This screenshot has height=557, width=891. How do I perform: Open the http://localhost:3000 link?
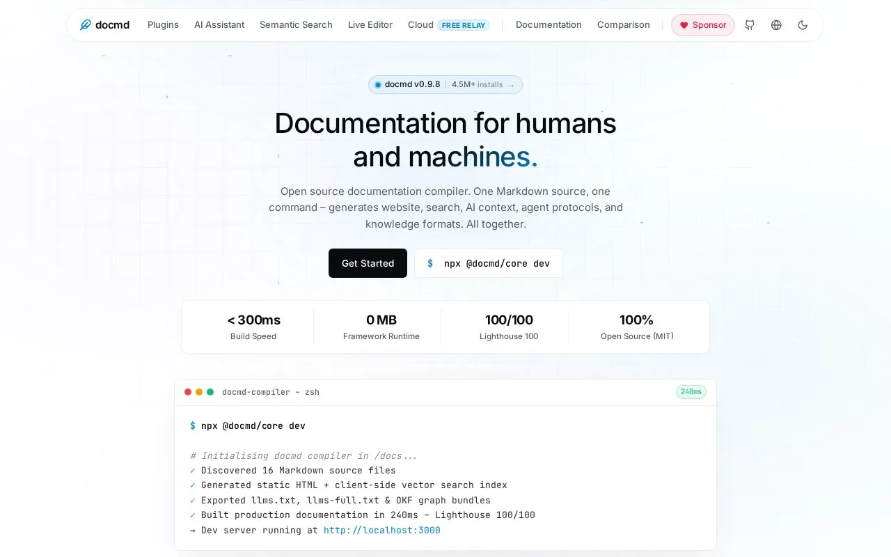[x=382, y=531]
